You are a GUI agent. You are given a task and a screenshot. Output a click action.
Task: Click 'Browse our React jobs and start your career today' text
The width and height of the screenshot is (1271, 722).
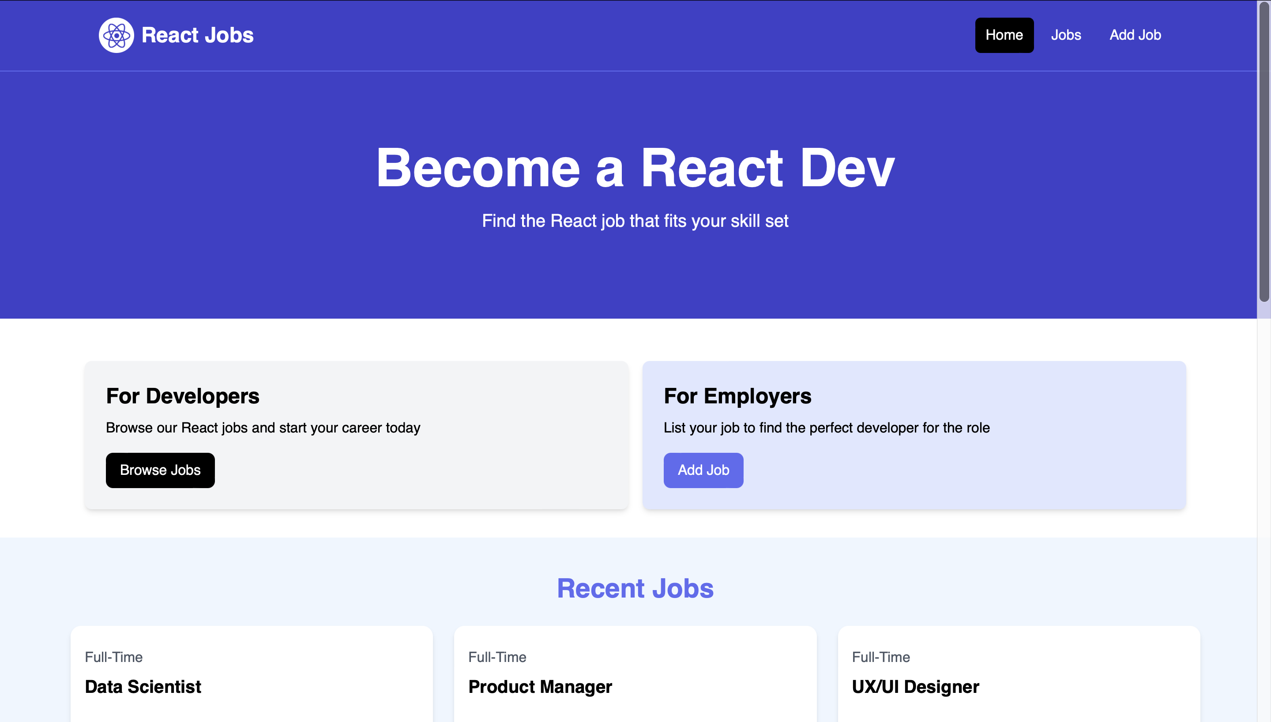tap(263, 428)
